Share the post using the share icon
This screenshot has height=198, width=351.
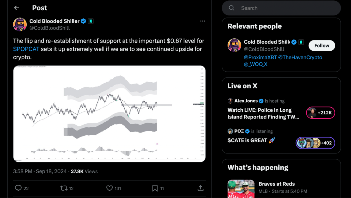[x=201, y=188]
